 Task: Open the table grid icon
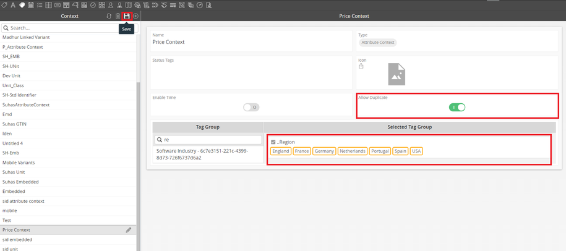point(48,5)
